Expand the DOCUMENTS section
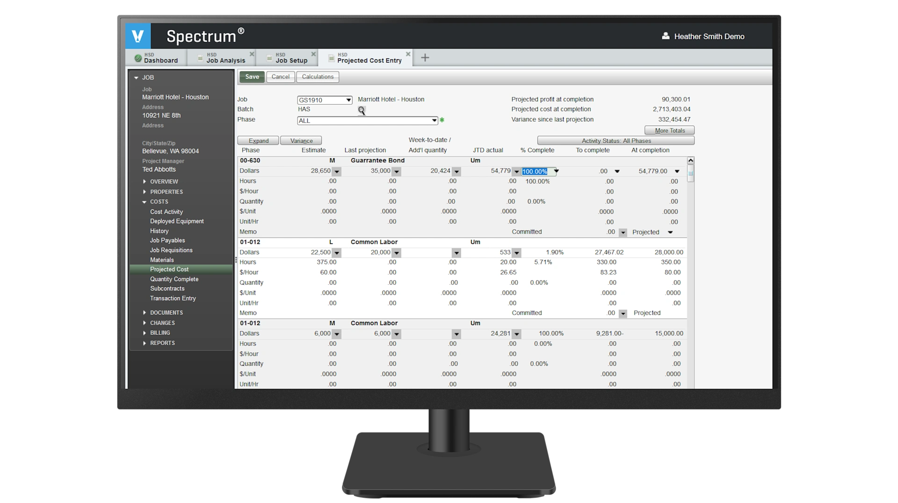This screenshot has width=898, height=503. click(x=145, y=312)
